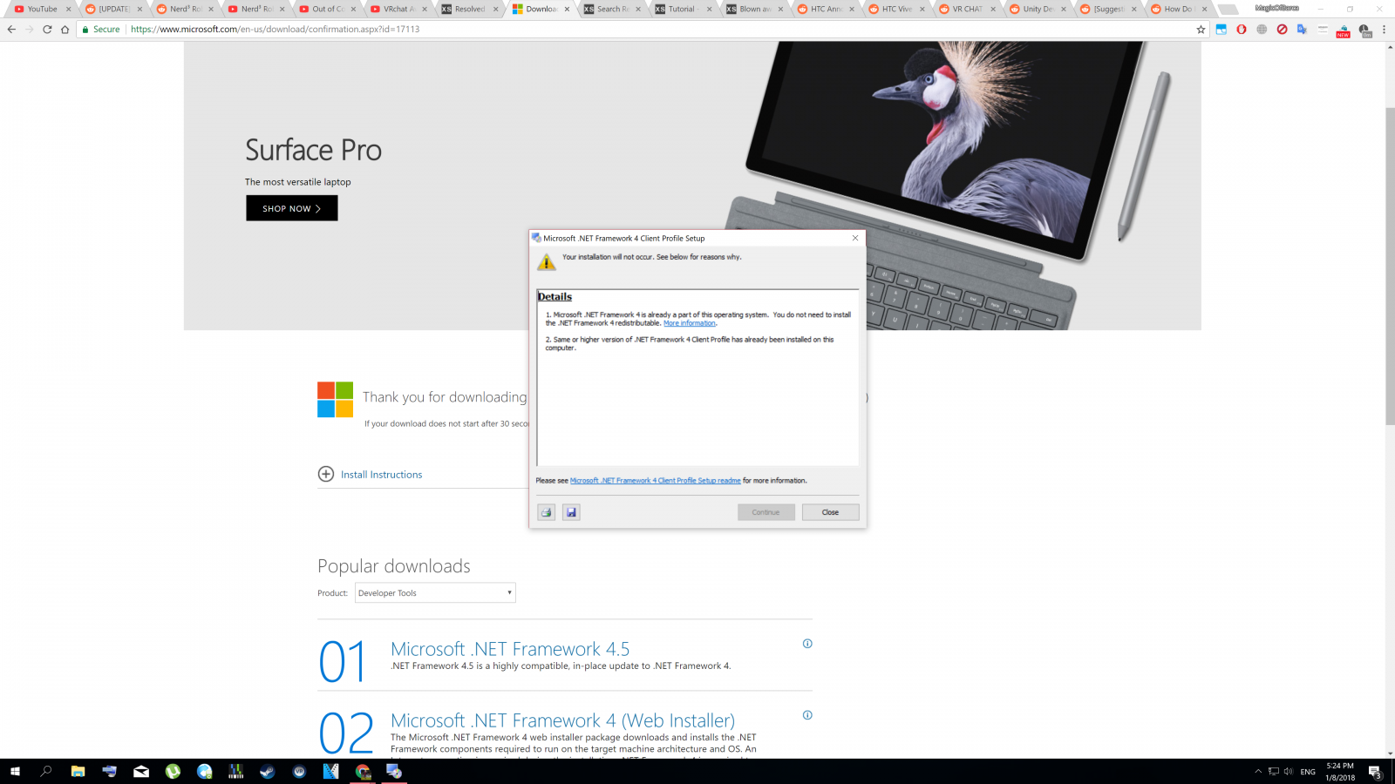Open the Windows Start menu

point(15,771)
